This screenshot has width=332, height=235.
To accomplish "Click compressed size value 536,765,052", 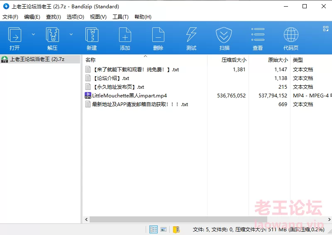I will pos(231,96).
